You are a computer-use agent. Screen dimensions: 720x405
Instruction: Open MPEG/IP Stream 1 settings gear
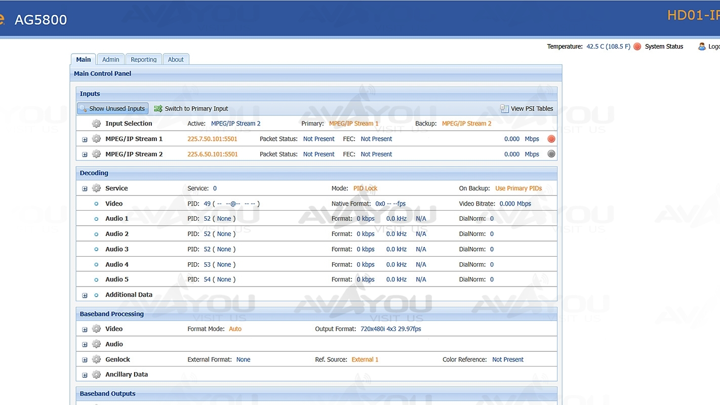coord(96,139)
